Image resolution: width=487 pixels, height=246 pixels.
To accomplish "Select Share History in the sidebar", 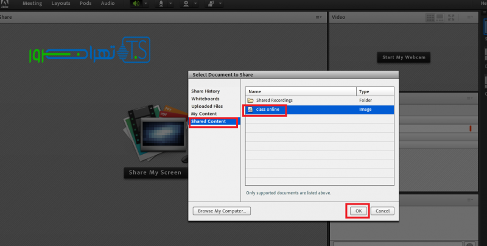I will [205, 91].
